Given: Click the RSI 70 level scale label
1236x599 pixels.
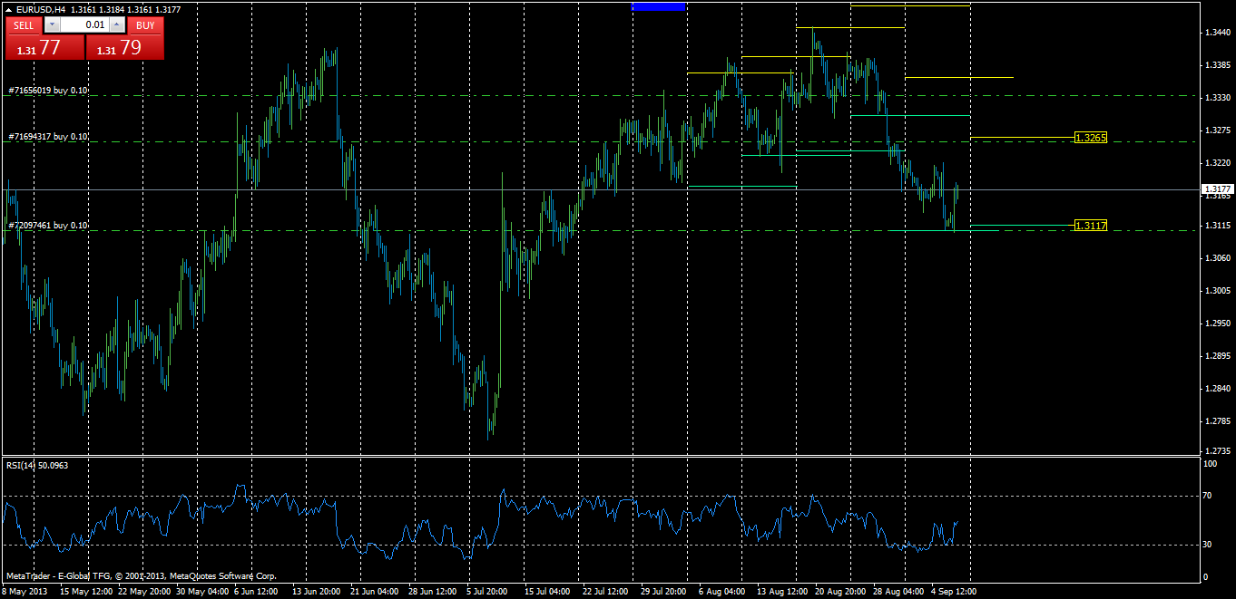Looking at the screenshot, I should [1208, 496].
